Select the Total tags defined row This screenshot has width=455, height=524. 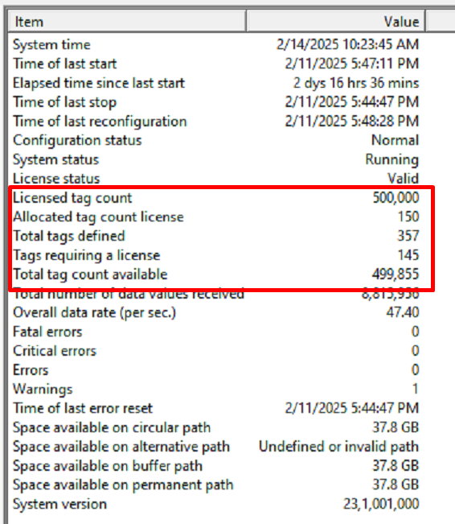216,236
